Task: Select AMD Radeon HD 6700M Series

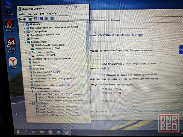Action: (50, 45)
